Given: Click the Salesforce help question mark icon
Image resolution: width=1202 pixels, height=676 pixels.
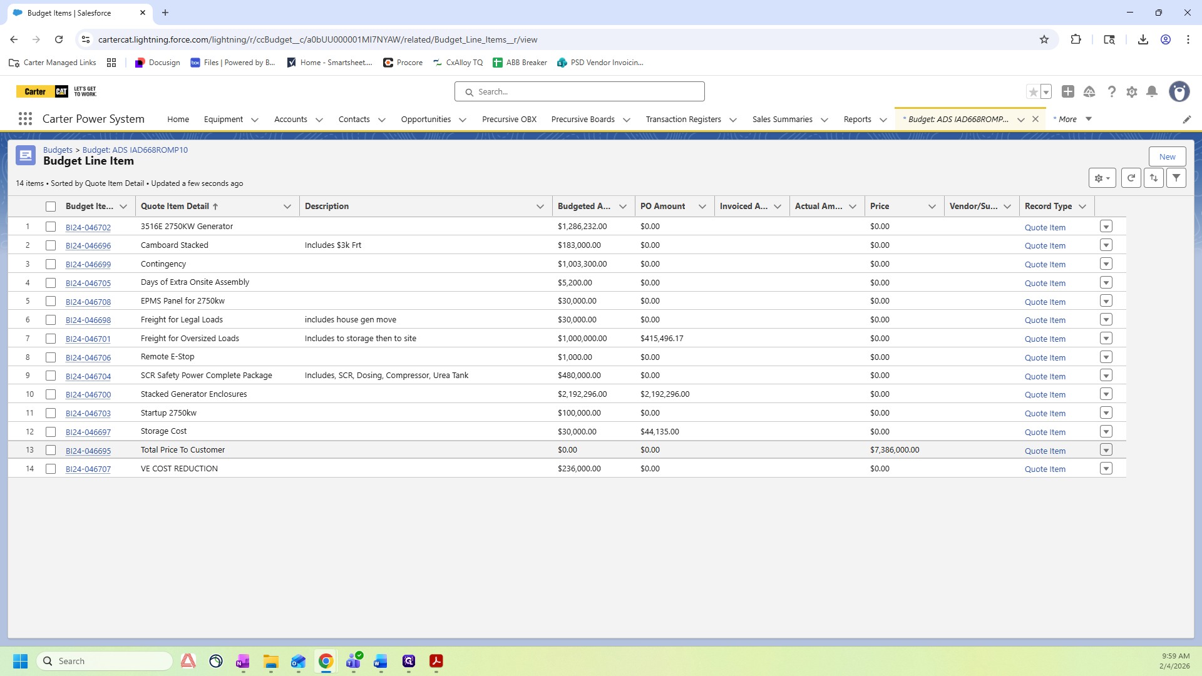Looking at the screenshot, I should [1111, 92].
